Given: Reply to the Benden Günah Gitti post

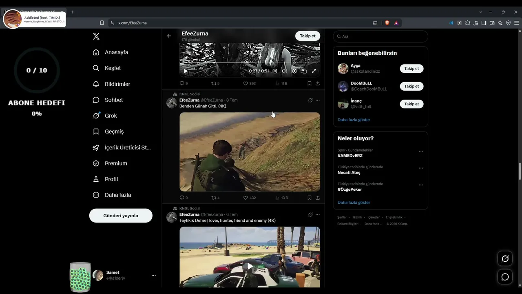Looking at the screenshot, I should [x=184, y=198].
